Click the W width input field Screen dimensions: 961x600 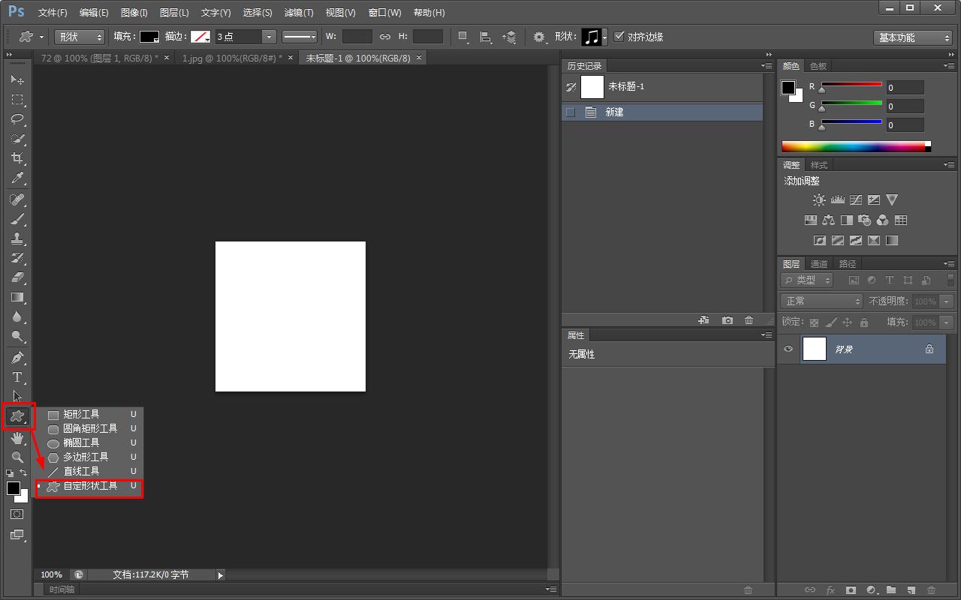point(357,37)
